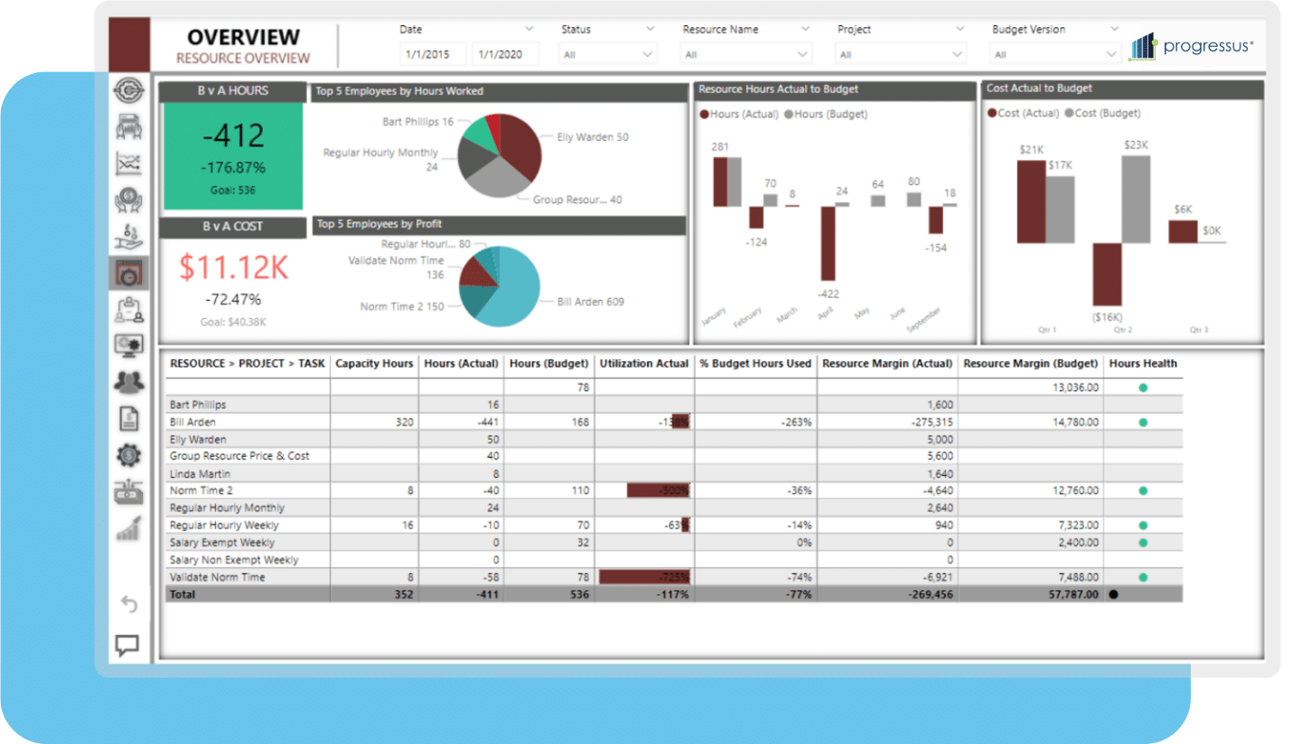Click the hands holding dollar coin icon
Image resolution: width=1292 pixels, height=744 pixels.
pos(129,200)
